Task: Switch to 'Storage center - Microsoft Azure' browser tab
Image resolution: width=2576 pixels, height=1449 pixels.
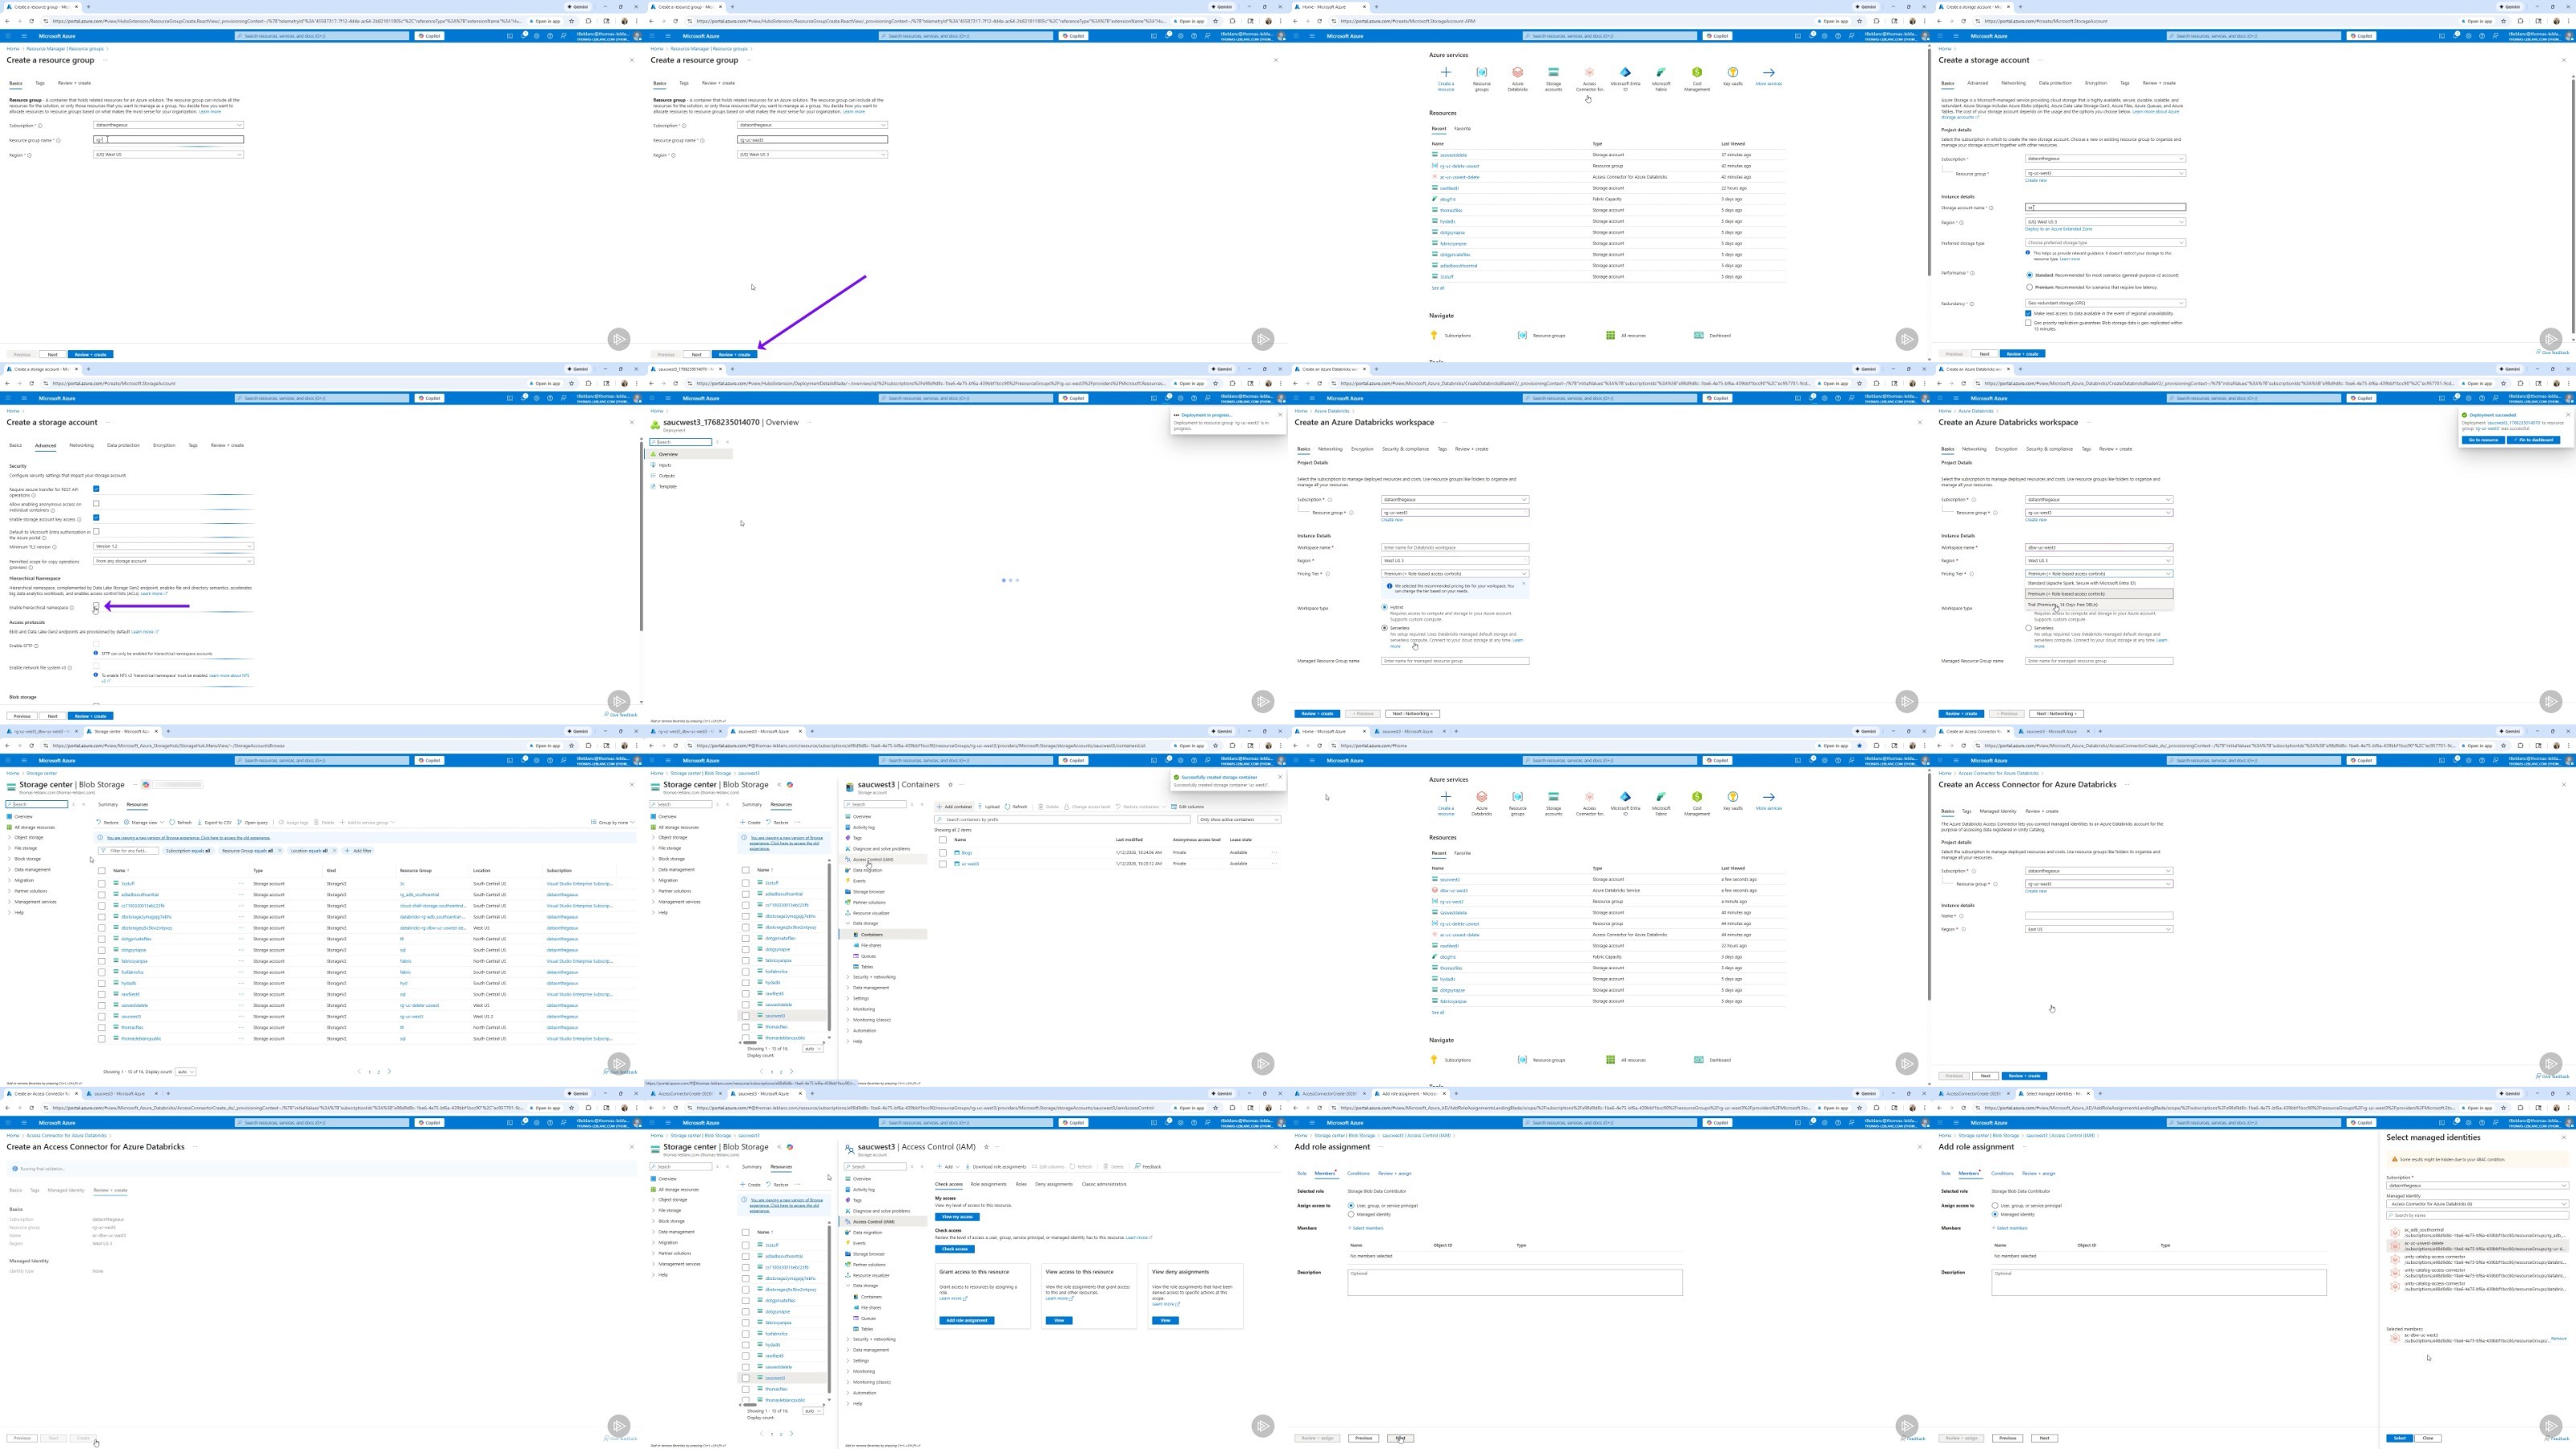Action: pyautogui.click(x=121, y=731)
